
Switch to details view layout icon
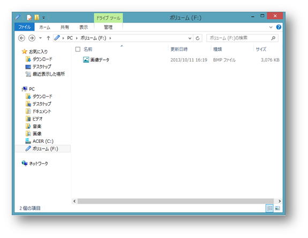coord(269,208)
